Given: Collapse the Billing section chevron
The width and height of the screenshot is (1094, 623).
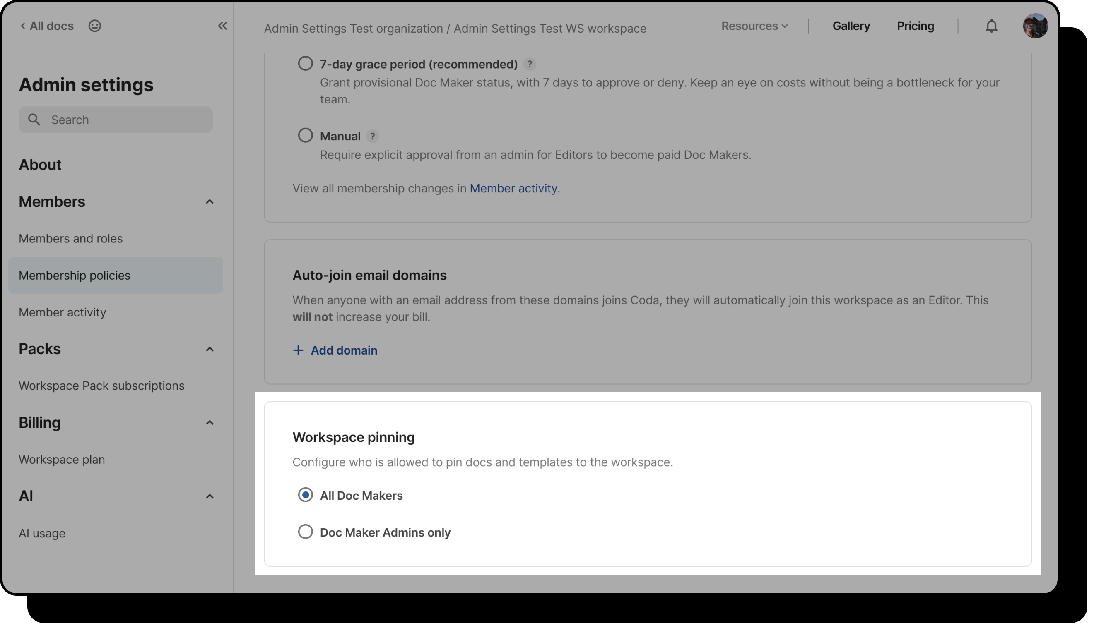Looking at the screenshot, I should coord(210,423).
